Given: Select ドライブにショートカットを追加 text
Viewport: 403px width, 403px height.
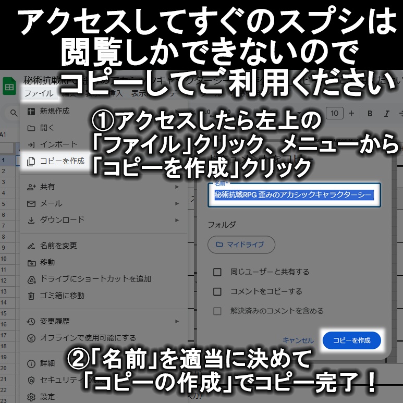Looking at the screenshot, I should tap(95, 279).
